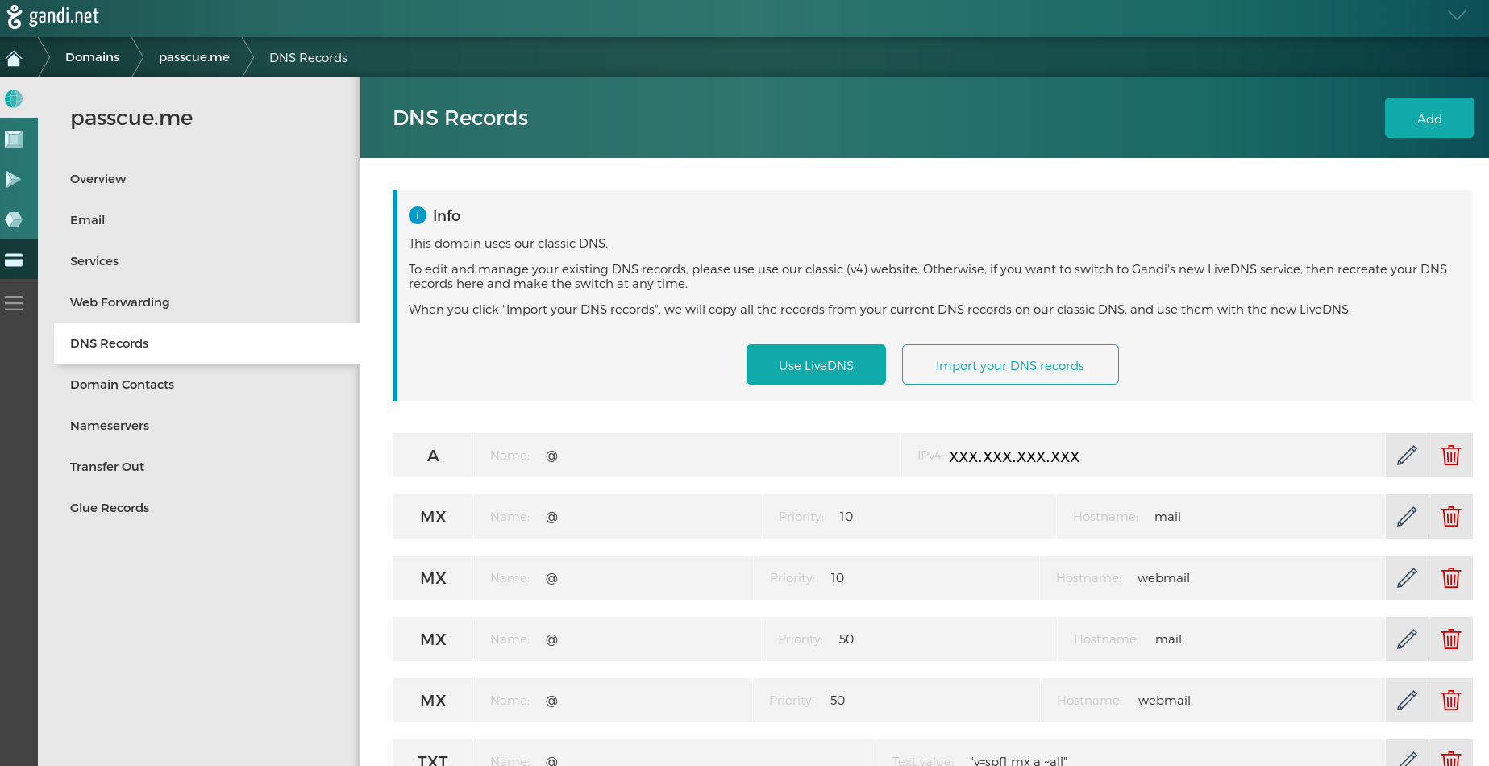Open the globe domains icon in sidebar
This screenshot has width=1489, height=766.
pyautogui.click(x=14, y=98)
